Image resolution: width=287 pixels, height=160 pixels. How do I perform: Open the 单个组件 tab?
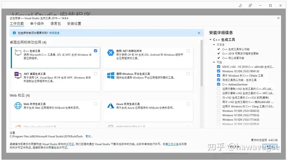click(x=37, y=23)
